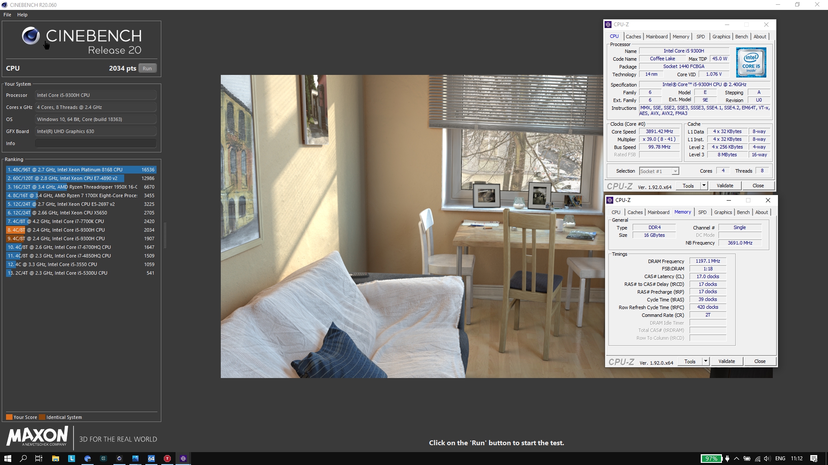Screen dimensions: 828x465
Task: Switch to Cinebench via taskbar icon
Action: 119,459
